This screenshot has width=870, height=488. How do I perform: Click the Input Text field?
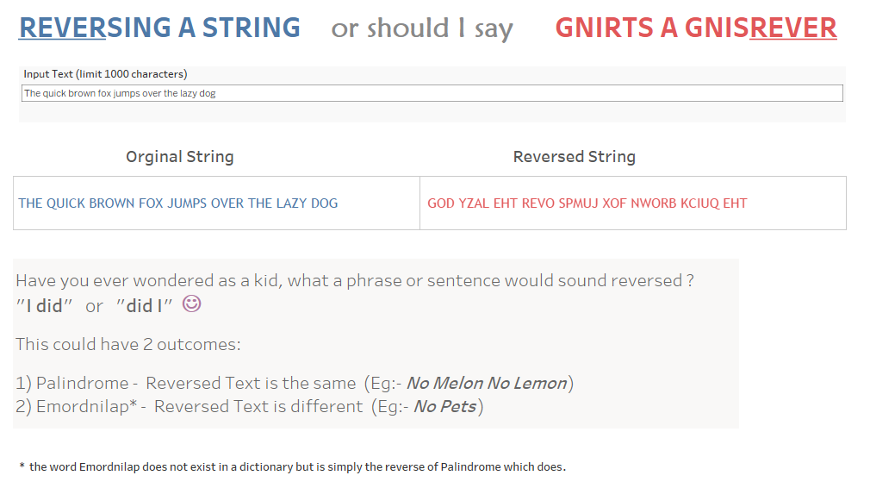click(432, 93)
